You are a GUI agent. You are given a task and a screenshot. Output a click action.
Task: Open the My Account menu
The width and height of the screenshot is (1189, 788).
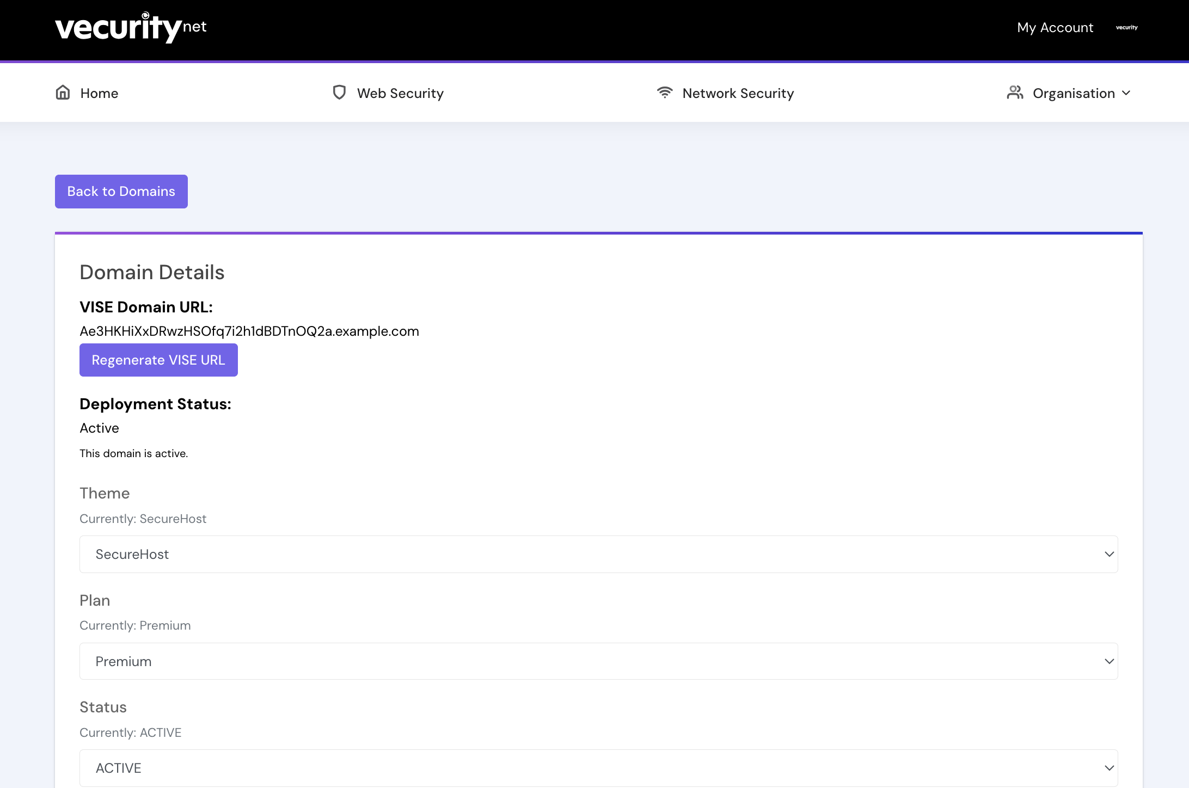click(x=1054, y=27)
